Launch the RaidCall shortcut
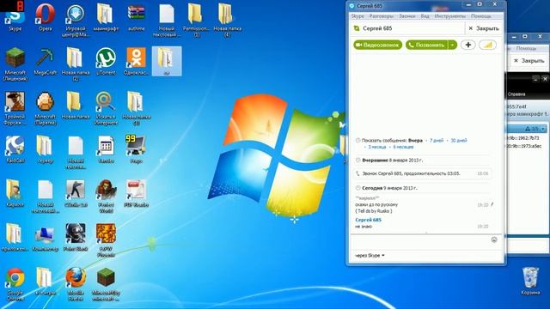Viewport: 550px width, 309px height. tap(15, 149)
